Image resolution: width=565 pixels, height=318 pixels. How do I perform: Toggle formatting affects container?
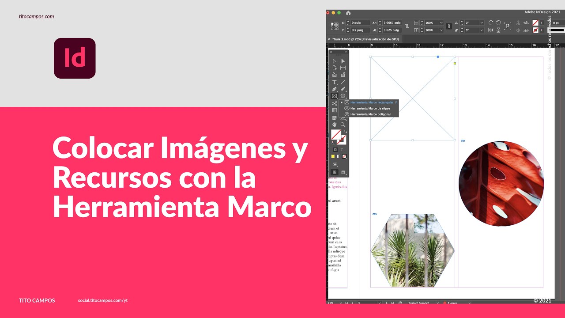(x=335, y=150)
